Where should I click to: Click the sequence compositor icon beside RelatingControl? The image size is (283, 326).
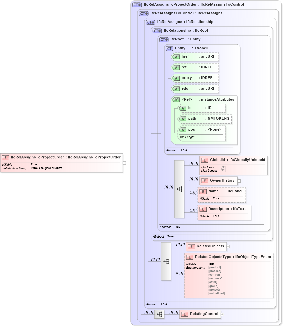point(159,314)
